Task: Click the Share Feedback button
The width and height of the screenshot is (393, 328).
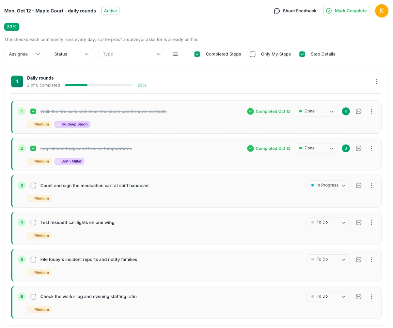Action: coord(295,11)
